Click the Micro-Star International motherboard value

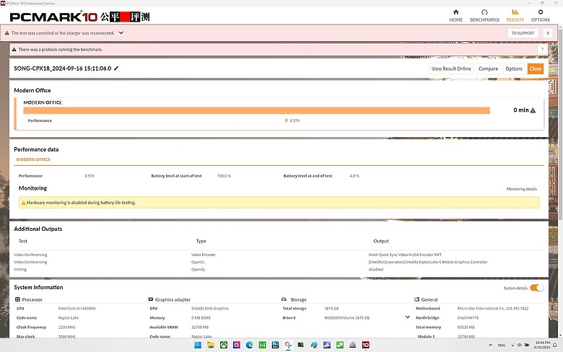click(x=492, y=309)
